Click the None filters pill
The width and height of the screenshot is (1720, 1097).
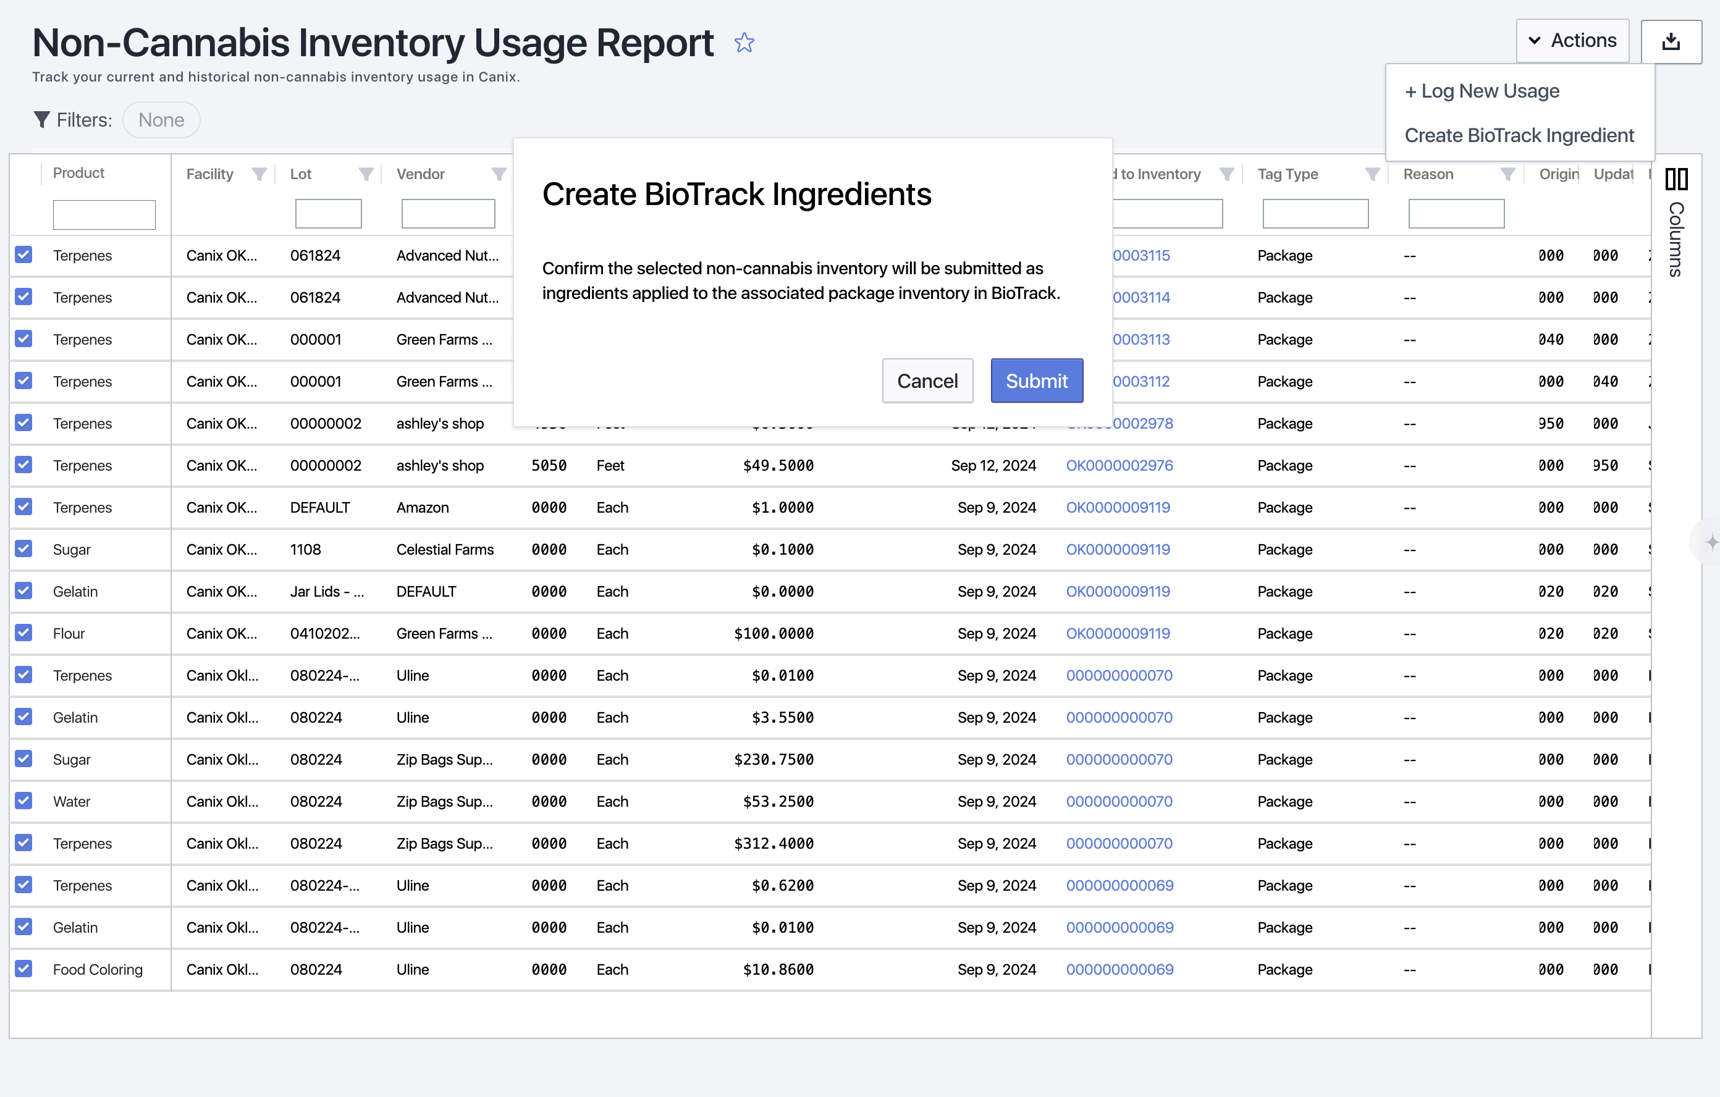[x=161, y=120]
